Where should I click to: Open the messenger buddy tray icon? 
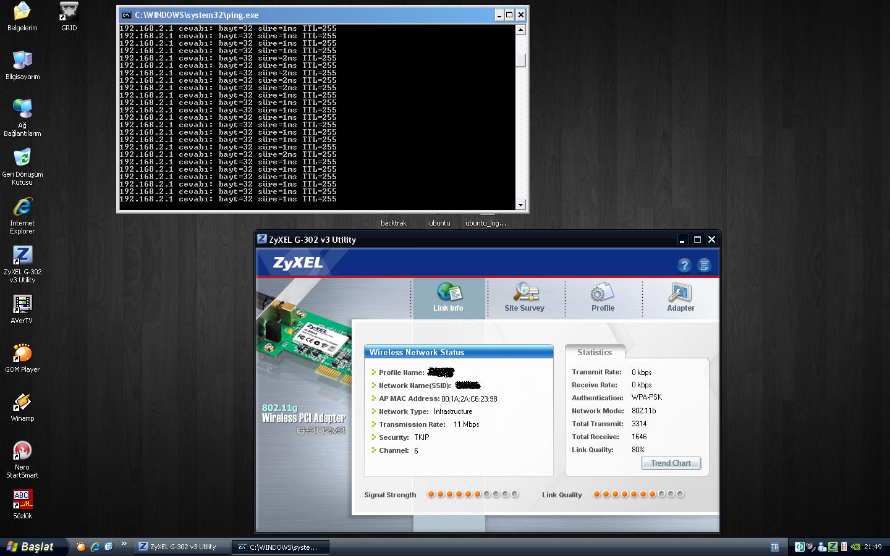coord(821,547)
